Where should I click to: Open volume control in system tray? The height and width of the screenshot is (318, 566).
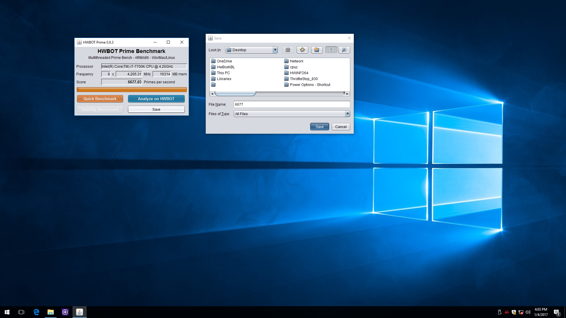pyautogui.click(x=528, y=312)
